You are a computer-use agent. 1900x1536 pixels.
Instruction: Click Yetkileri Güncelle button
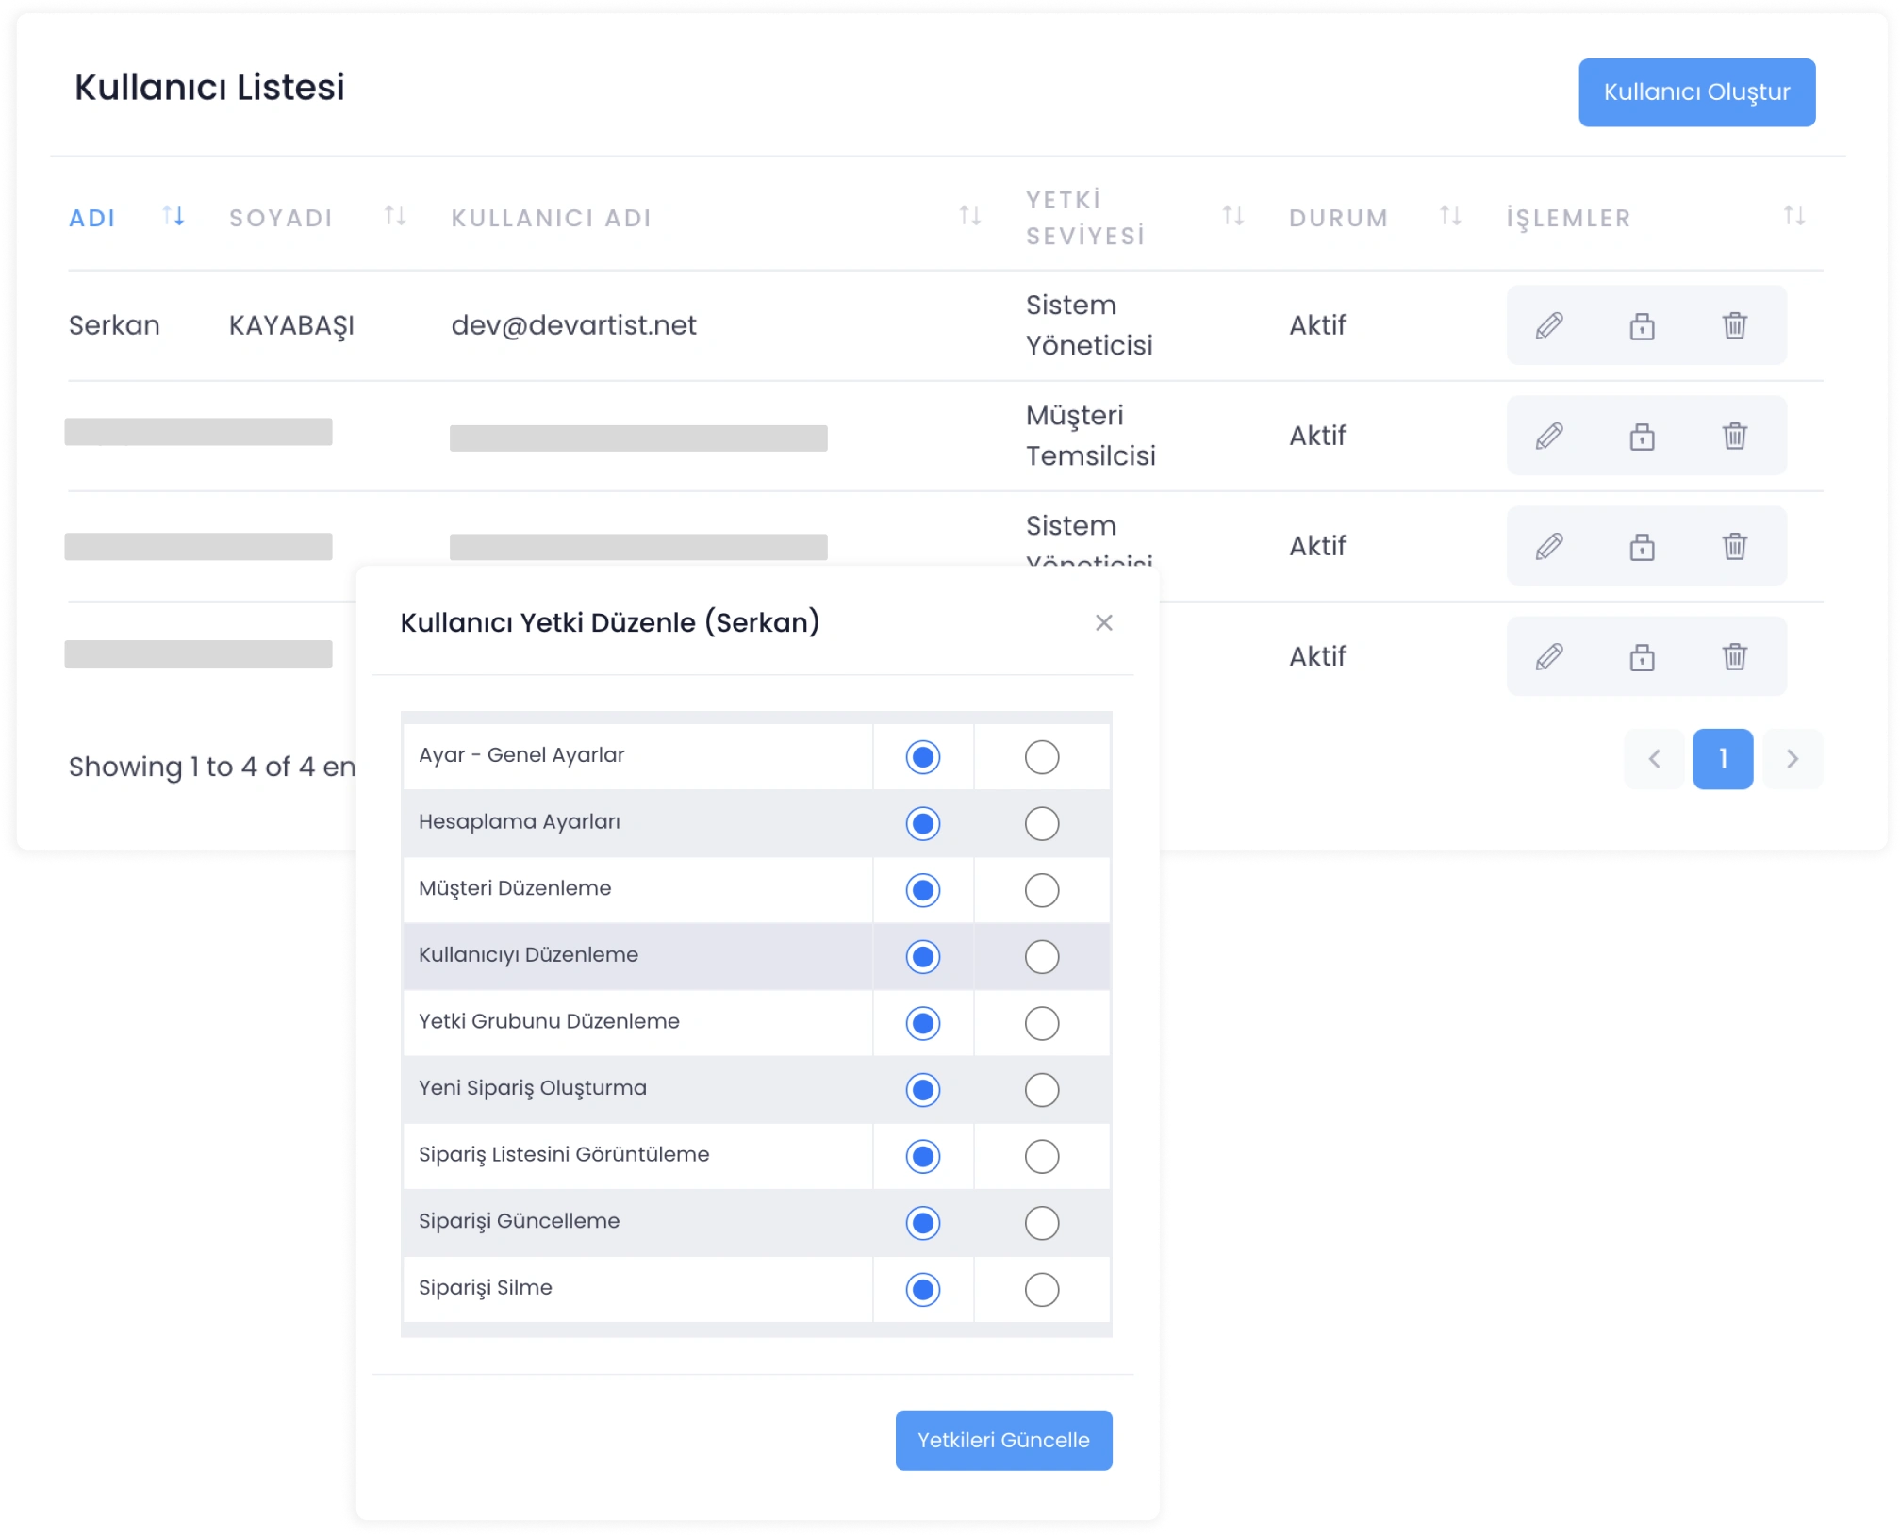(x=1003, y=1440)
